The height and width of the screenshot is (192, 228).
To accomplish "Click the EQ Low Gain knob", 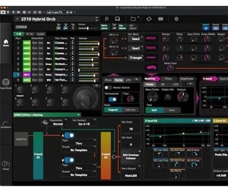I will click(x=160, y=154).
